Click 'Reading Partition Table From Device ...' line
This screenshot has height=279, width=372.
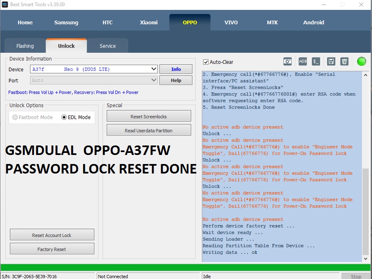pyautogui.click(x=259, y=246)
